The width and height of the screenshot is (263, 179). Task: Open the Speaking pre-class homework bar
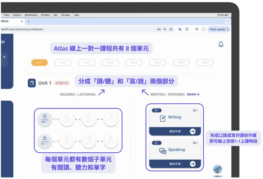pos(175,164)
